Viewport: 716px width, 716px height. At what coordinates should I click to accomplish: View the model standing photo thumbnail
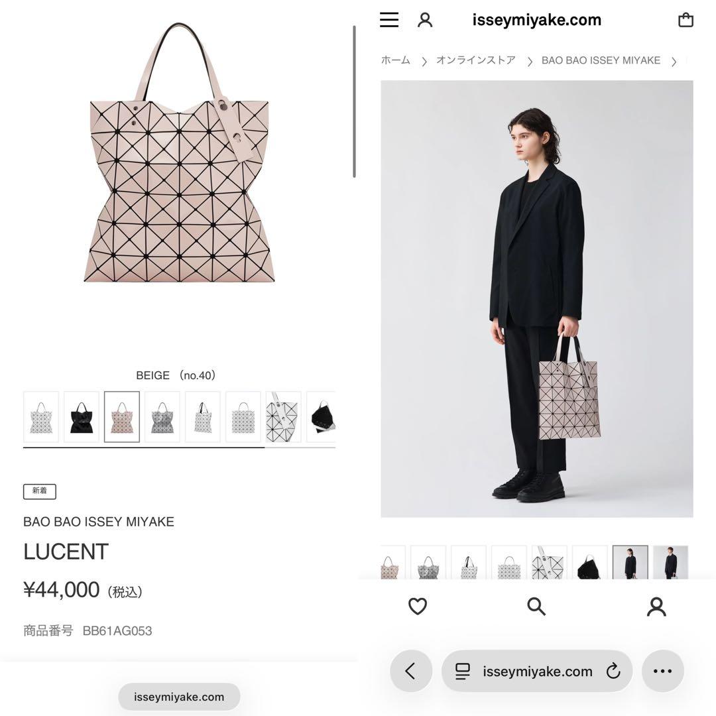[630, 562]
